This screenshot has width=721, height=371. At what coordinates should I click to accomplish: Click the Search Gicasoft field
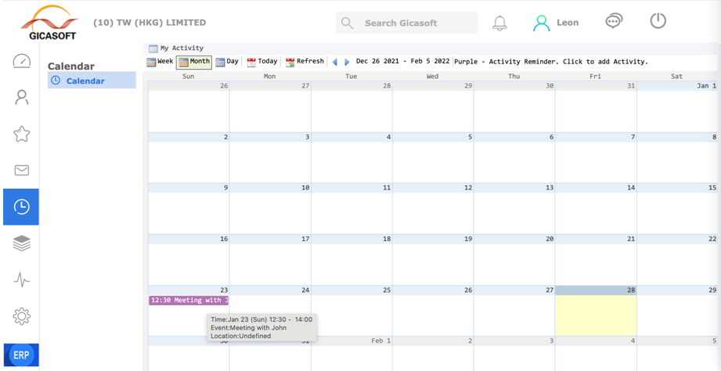click(415, 23)
